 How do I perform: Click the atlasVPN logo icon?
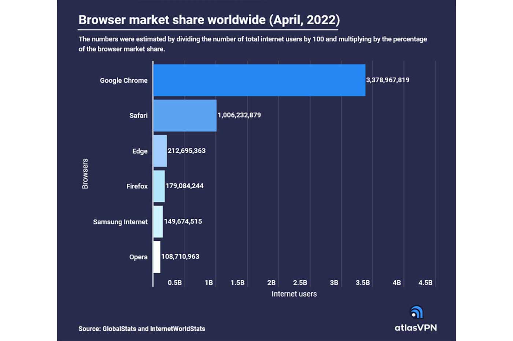(416, 312)
